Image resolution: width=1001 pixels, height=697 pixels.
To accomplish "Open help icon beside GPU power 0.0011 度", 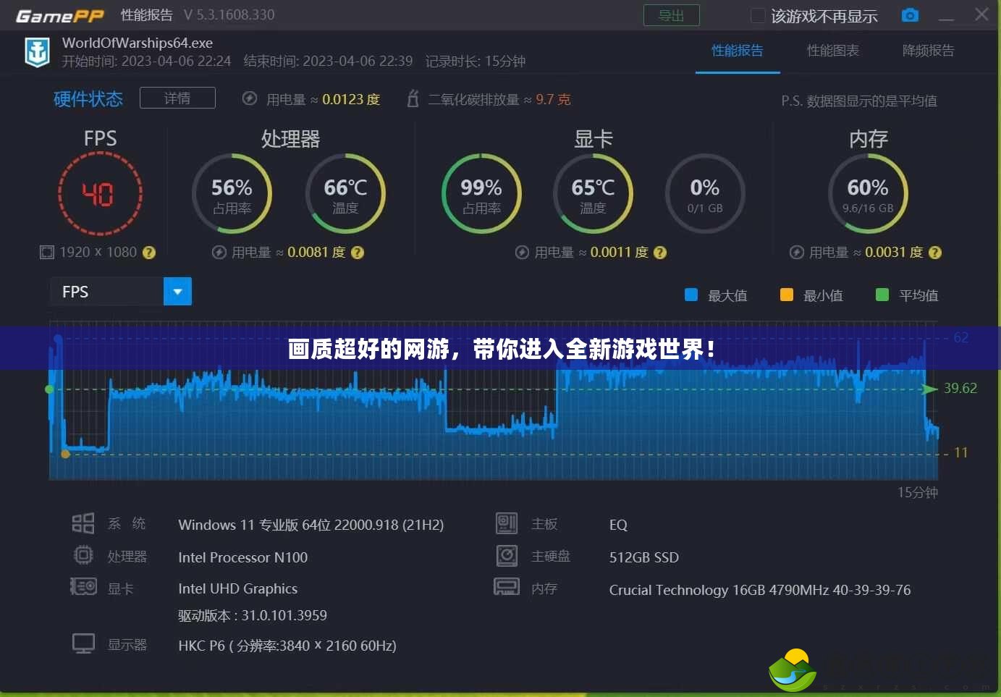I will coord(659,253).
